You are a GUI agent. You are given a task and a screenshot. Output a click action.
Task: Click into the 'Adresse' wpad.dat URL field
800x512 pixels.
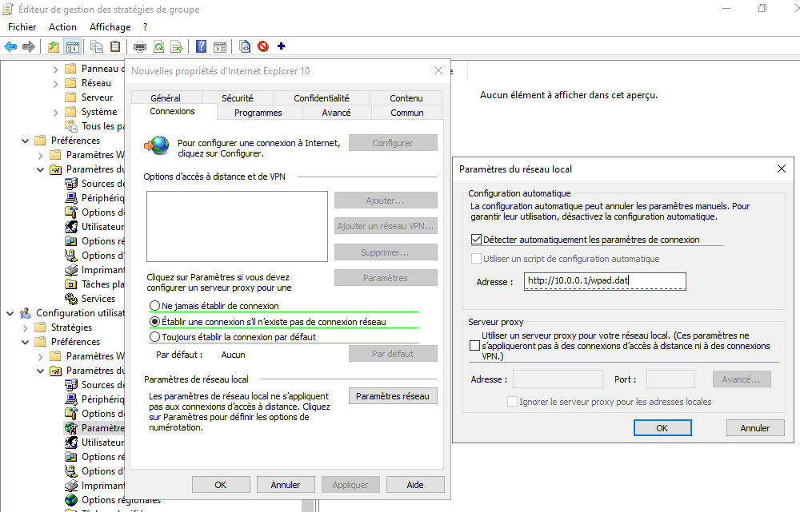point(605,281)
